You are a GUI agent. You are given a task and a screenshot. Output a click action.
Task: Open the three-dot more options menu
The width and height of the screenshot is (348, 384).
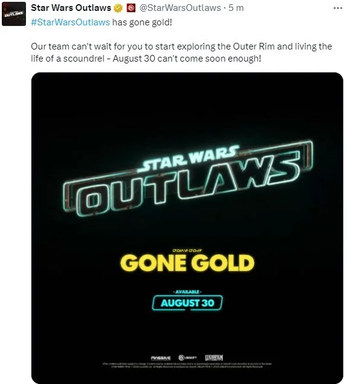tap(338, 8)
